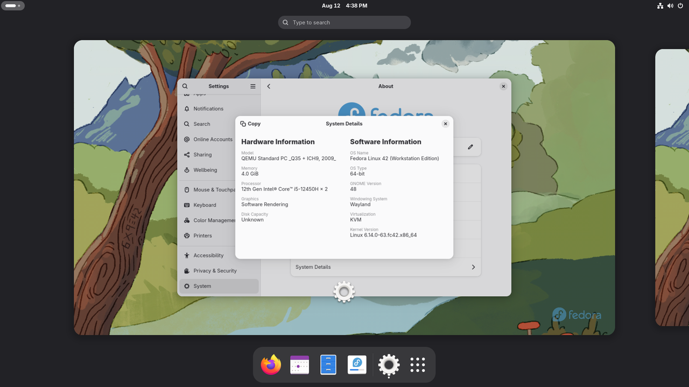This screenshot has width=689, height=387.
Task: Click OS name Fedora Linux 42
Action: (395, 159)
